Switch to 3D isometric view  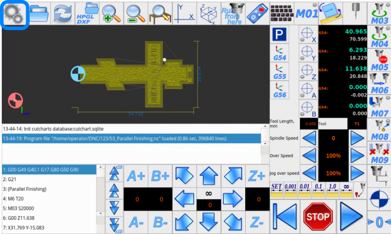(209, 13)
